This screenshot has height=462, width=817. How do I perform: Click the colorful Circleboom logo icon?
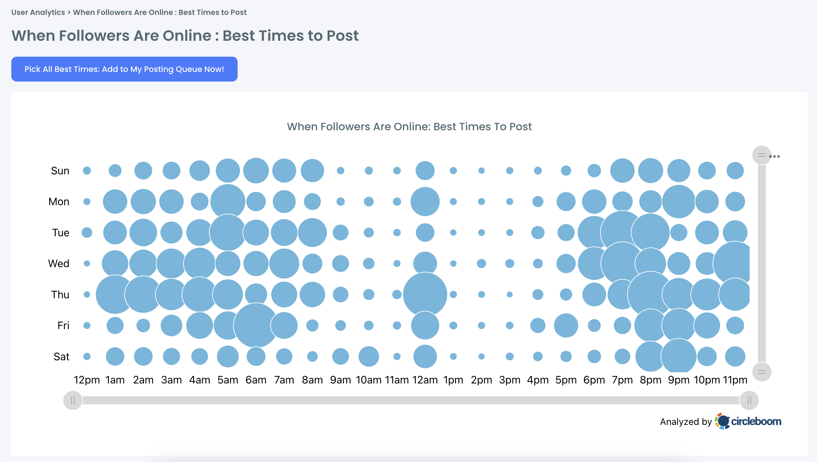tap(723, 421)
